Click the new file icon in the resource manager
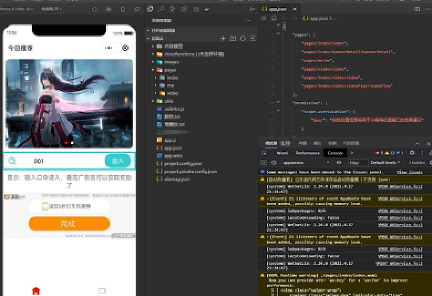 pyautogui.click(x=223, y=38)
